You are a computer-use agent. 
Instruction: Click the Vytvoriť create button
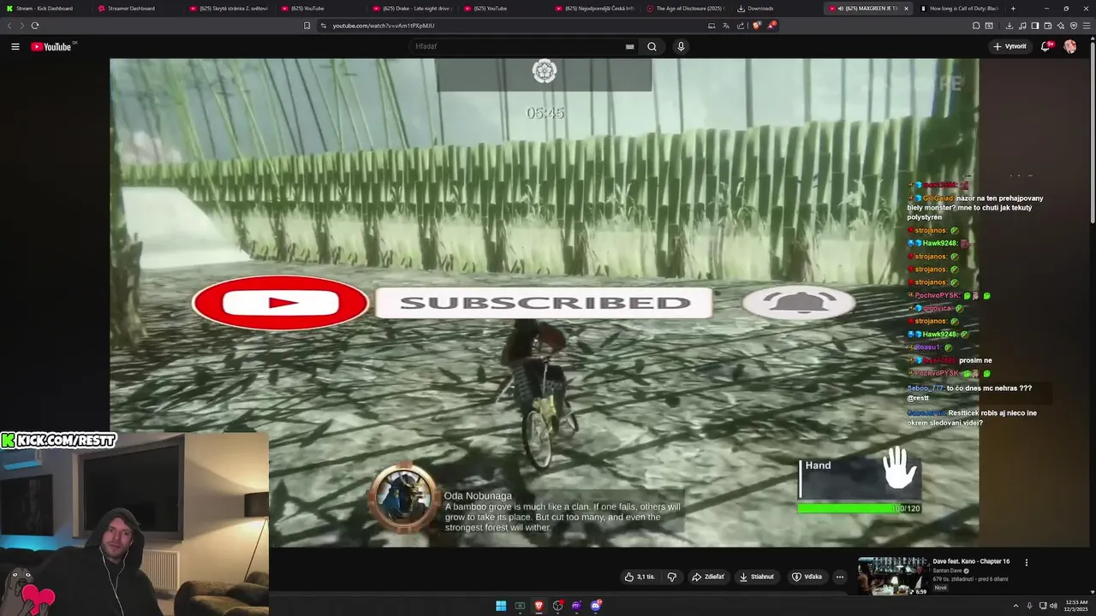pyautogui.click(x=1010, y=46)
